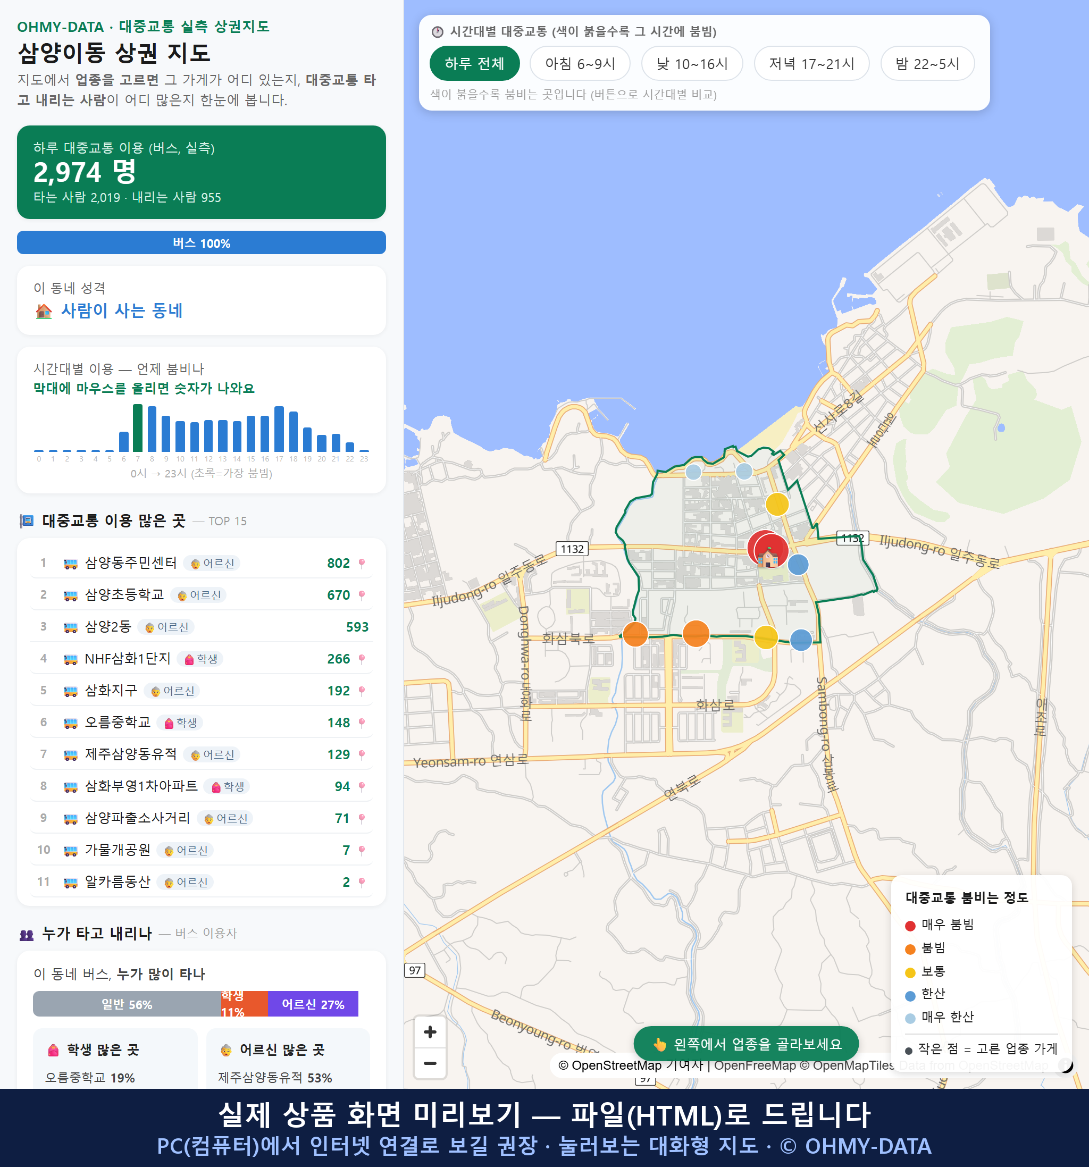Click the pin icon on 삼화부영1차아파트 row
This screenshot has height=1167, width=1089.
(362, 787)
